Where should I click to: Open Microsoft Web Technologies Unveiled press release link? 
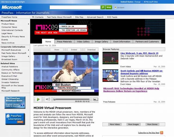pos(131,90)
